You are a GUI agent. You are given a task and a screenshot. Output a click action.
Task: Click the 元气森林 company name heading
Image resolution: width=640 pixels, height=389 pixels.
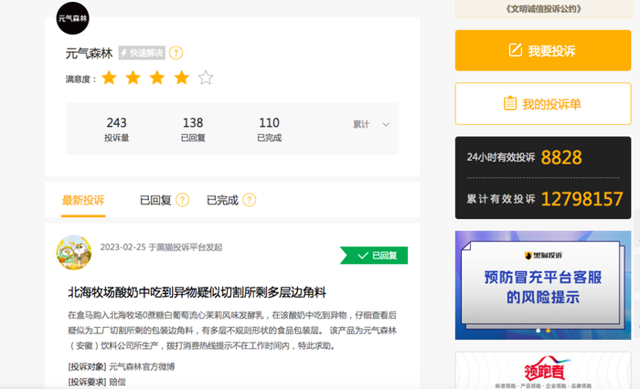[89, 53]
